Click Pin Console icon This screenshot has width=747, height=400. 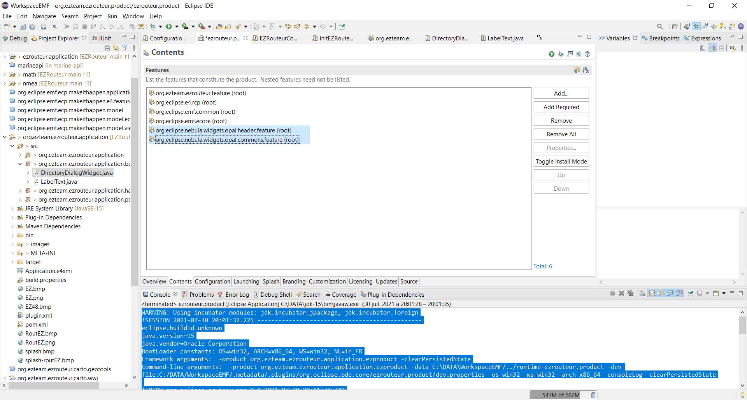coord(691,293)
